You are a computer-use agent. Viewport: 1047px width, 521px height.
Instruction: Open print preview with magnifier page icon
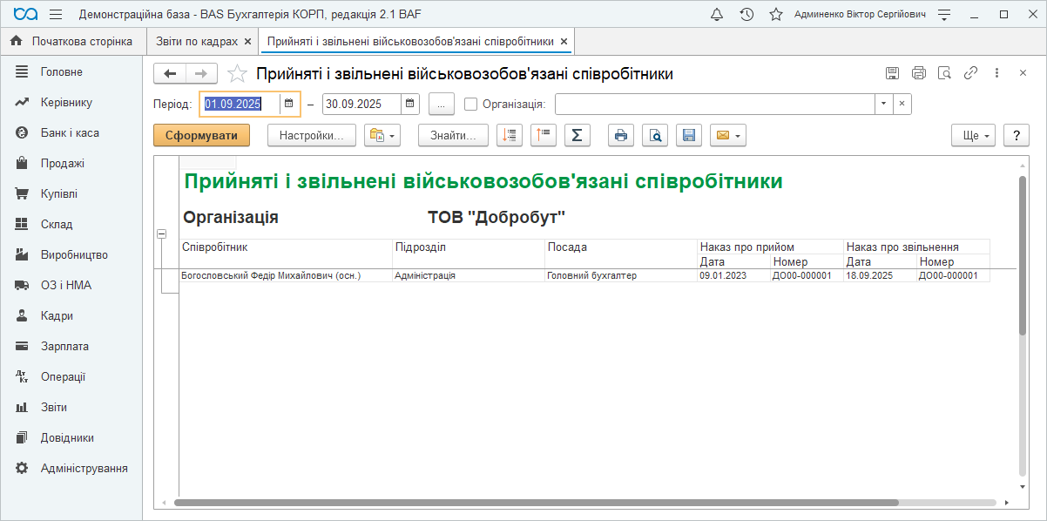pyautogui.click(x=655, y=135)
